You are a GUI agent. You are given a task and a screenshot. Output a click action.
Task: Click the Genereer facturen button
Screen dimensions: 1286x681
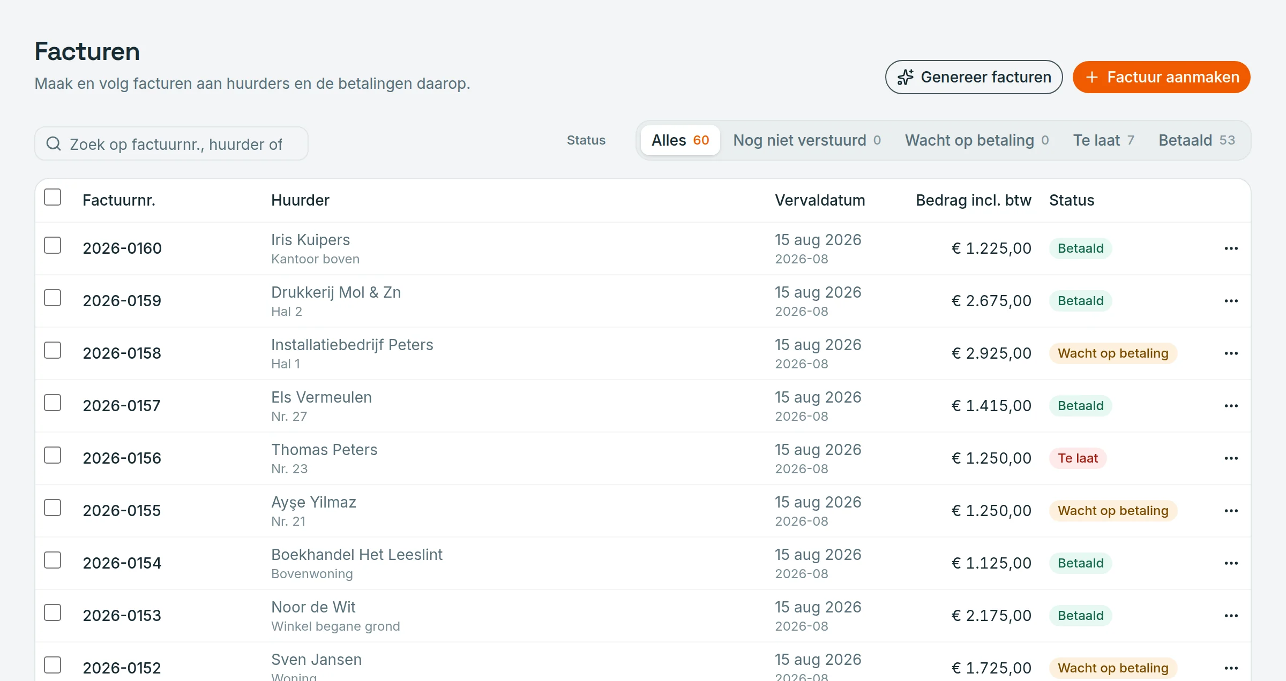[x=974, y=77]
